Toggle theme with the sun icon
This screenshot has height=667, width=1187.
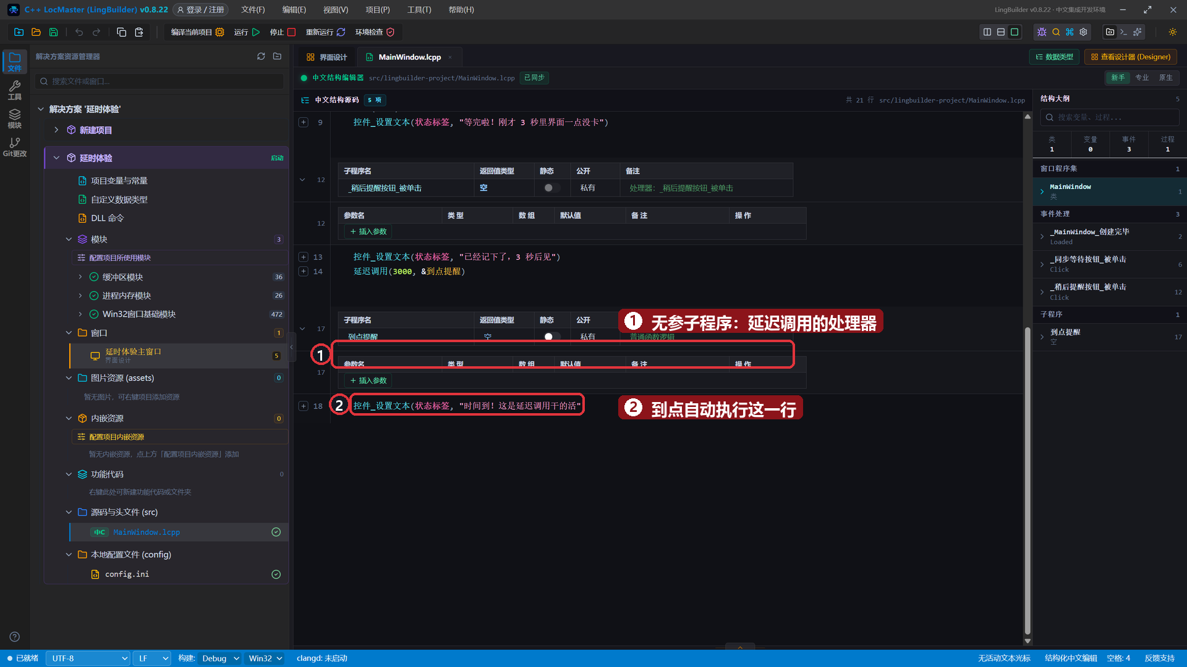(x=1173, y=32)
